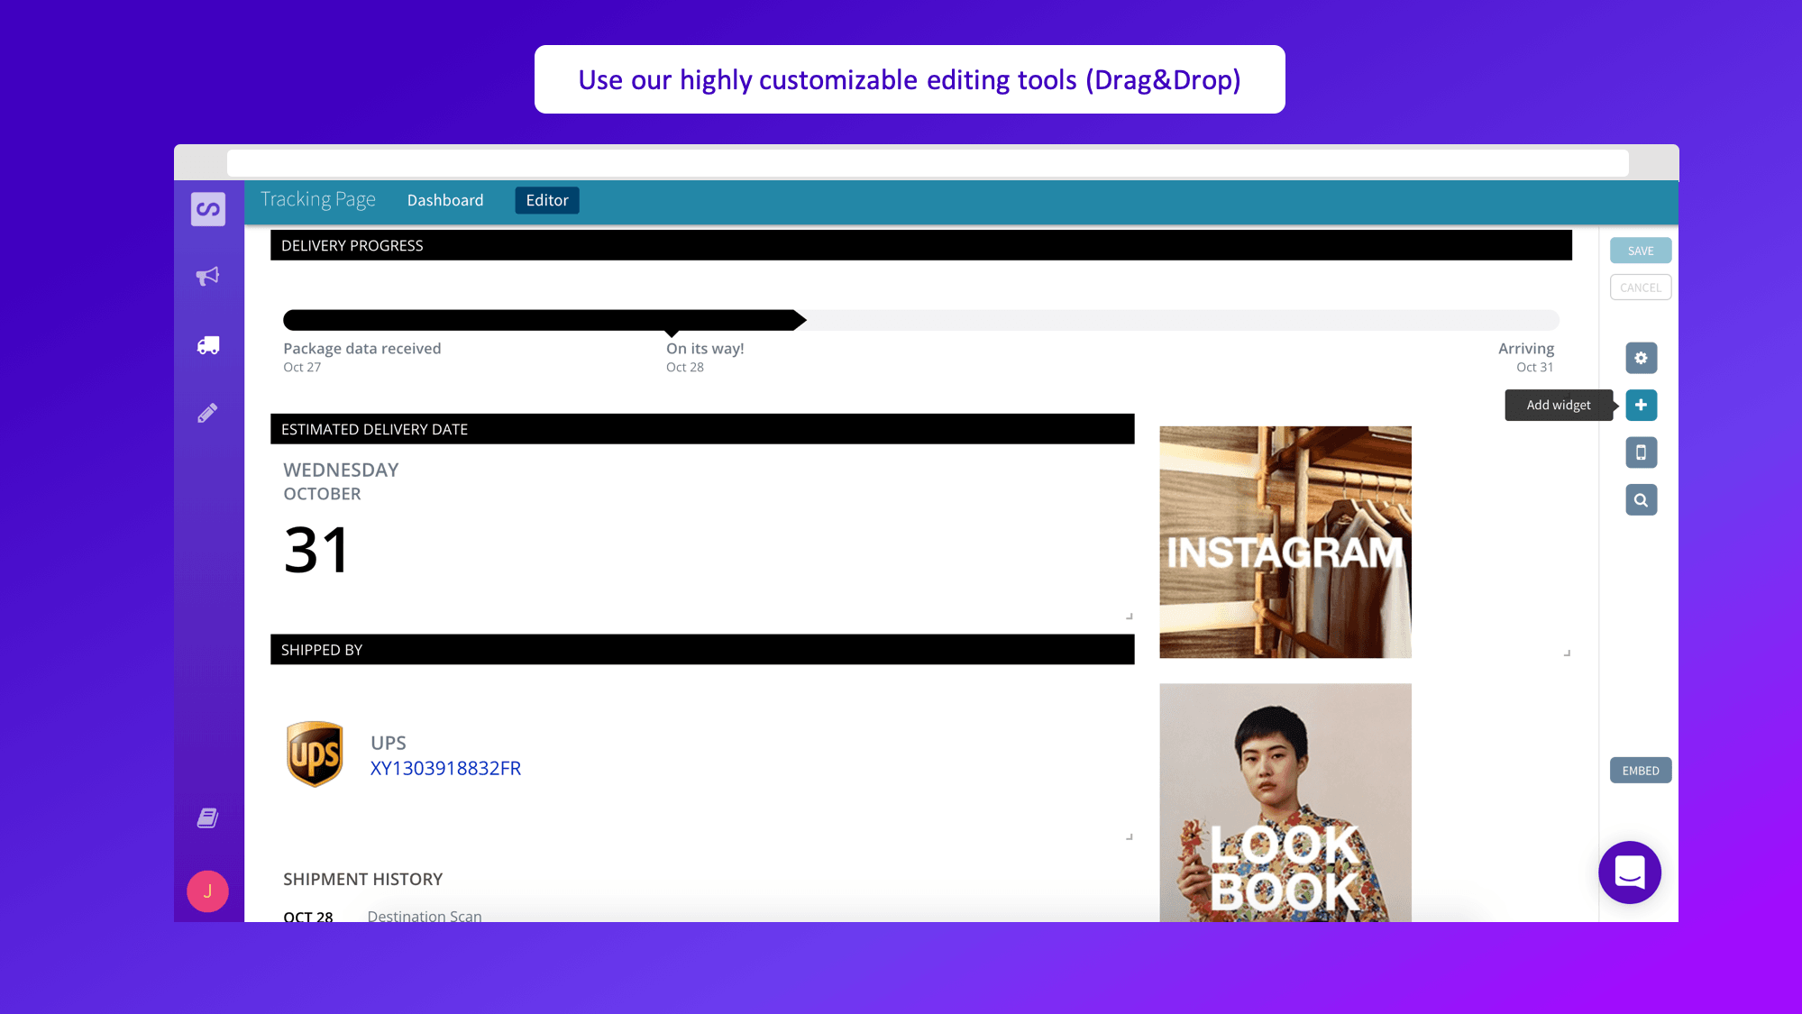Open the settings gear icon
This screenshot has height=1014, width=1802.
[1642, 358]
